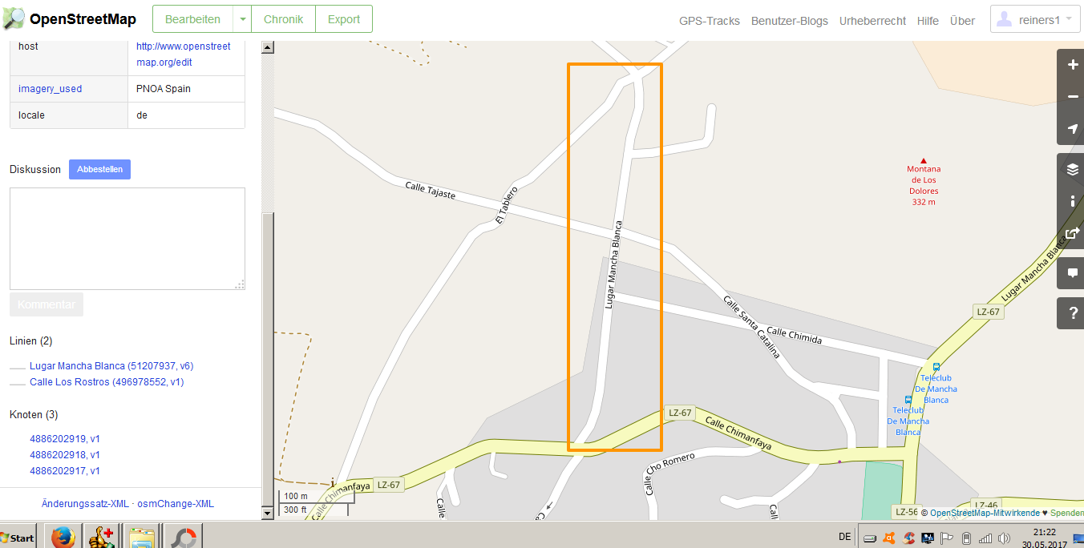Screen dimensions: 1084x548
Task: Open the query features question mark icon
Action: pos(1072,313)
